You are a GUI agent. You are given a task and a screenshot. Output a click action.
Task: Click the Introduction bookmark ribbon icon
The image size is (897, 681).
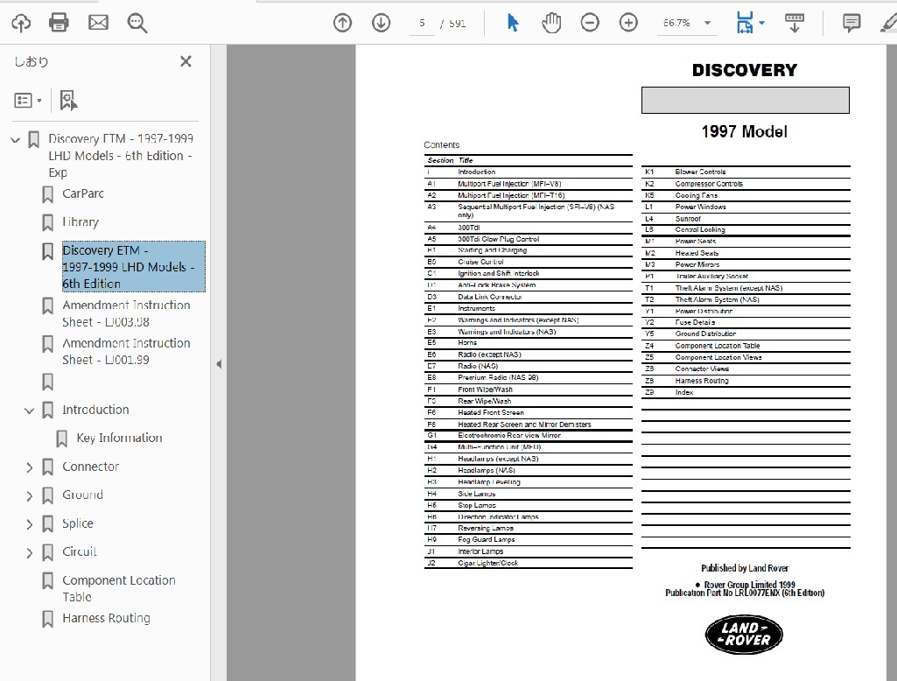click(48, 411)
